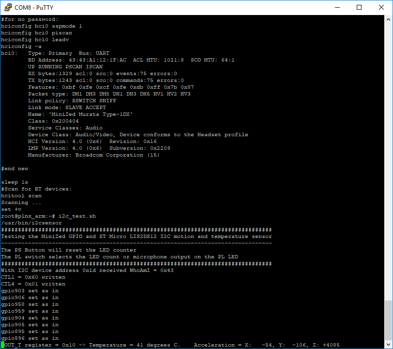Click 'CTL4 = 0x01 written' line
The width and height of the screenshot is (393, 349).
33,284
